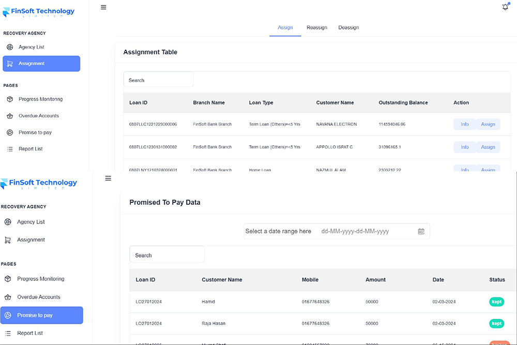Click the Report List icon in the Promise to pay page sidebar
The image size is (517, 345).
pyautogui.click(x=8, y=334)
